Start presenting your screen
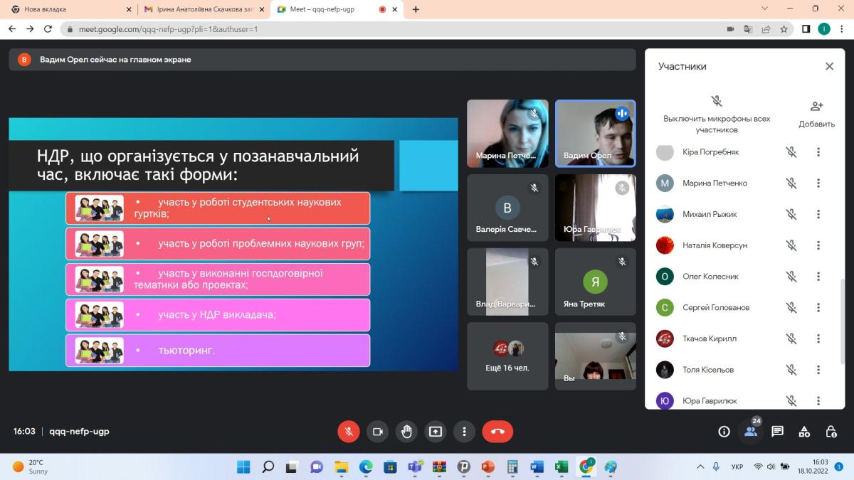Image resolution: width=854 pixels, height=480 pixels. [x=435, y=432]
